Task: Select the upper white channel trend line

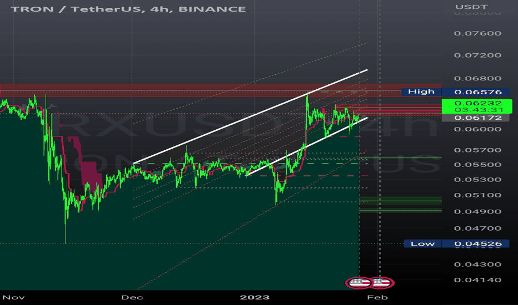Action: 251,116
